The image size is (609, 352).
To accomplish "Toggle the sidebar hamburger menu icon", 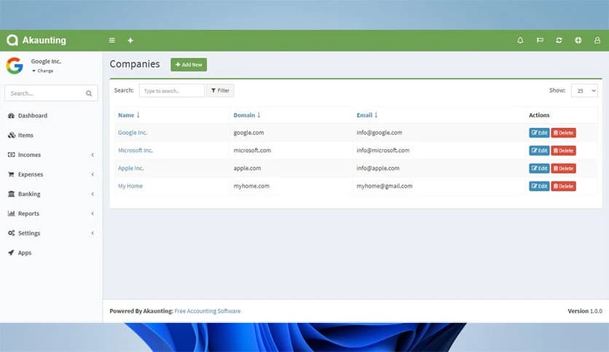I will click(x=112, y=40).
